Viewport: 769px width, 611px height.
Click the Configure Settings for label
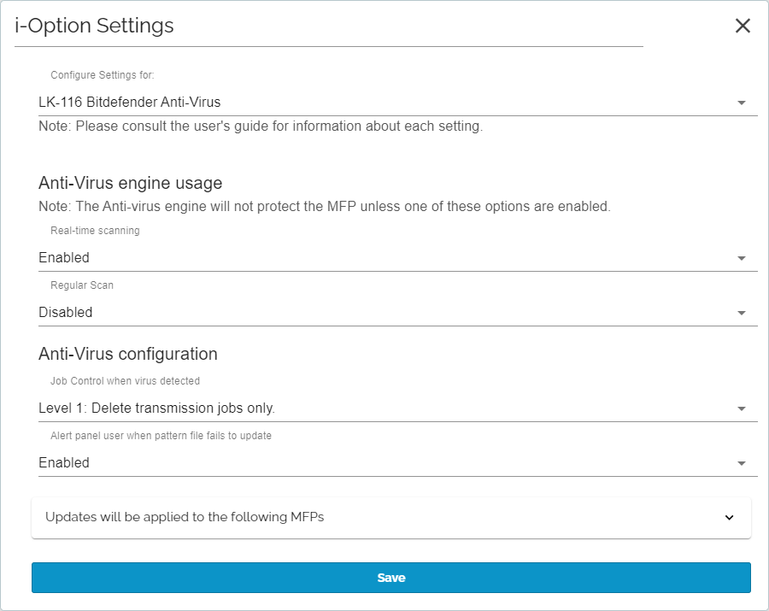coord(103,75)
